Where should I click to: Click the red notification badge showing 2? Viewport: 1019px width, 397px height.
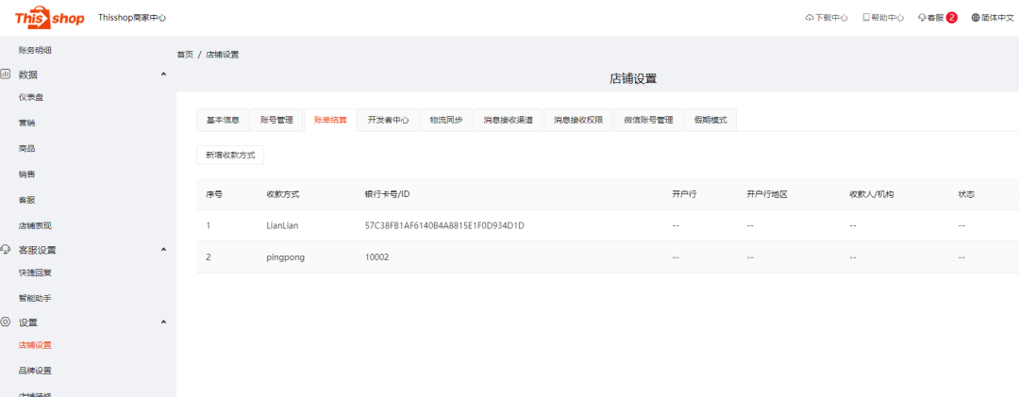click(x=951, y=18)
